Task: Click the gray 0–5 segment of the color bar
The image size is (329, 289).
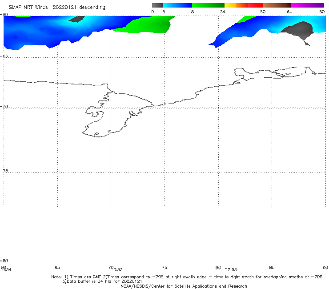Action: 157,5
